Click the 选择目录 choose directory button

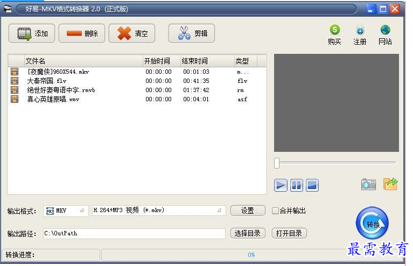pos(248,233)
